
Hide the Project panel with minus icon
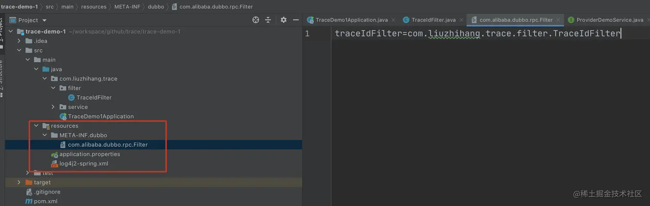(296, 20)
